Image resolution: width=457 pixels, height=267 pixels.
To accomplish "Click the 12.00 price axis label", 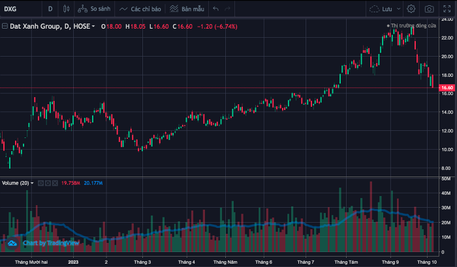I will [447, 131].
